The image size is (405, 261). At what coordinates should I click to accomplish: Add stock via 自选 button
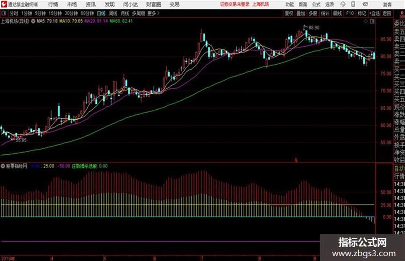click(375, 13)
